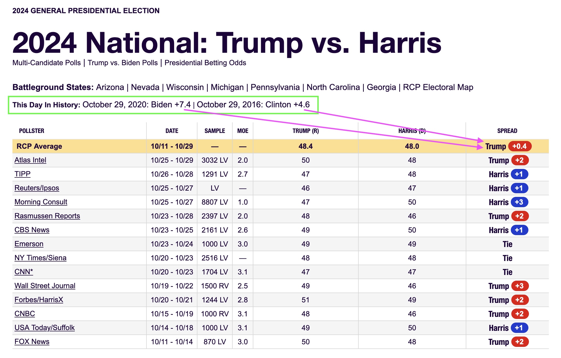Go to Nevada battleground polls
561x358 pixels.
tap(145, 87)
